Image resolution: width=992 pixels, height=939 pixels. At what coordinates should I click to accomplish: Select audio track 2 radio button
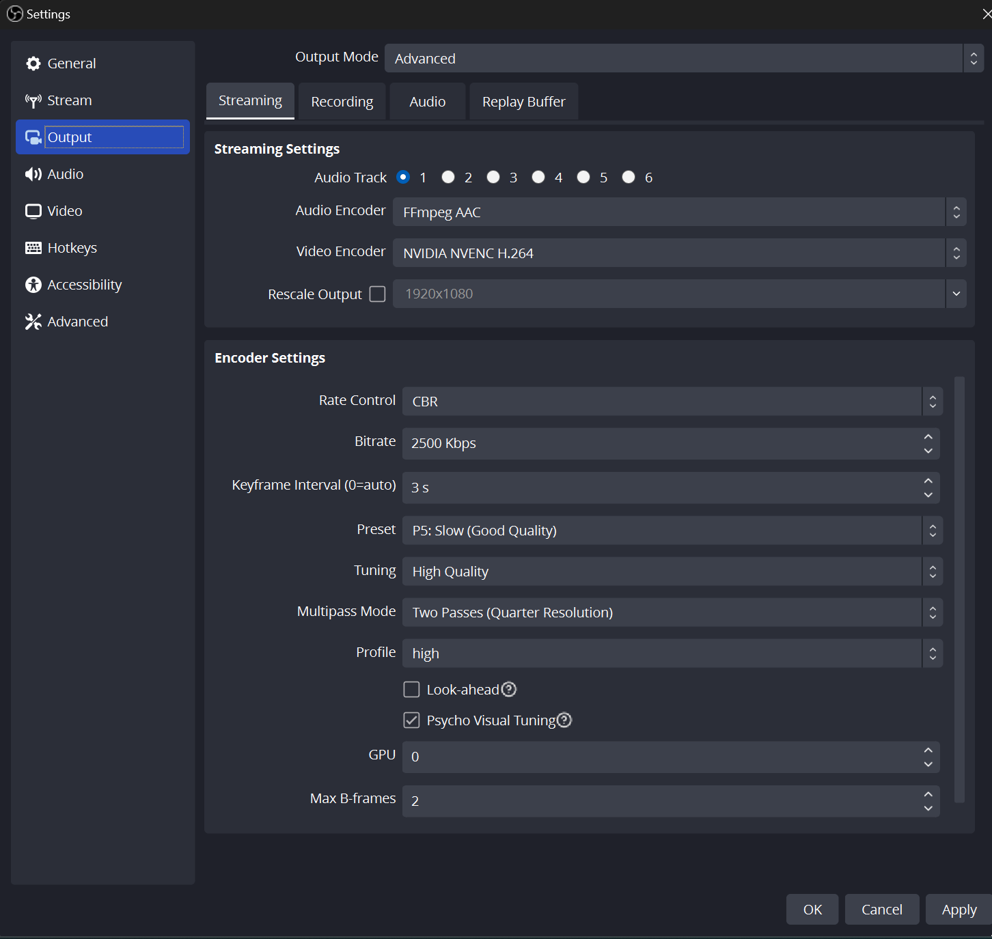(448, 177)
